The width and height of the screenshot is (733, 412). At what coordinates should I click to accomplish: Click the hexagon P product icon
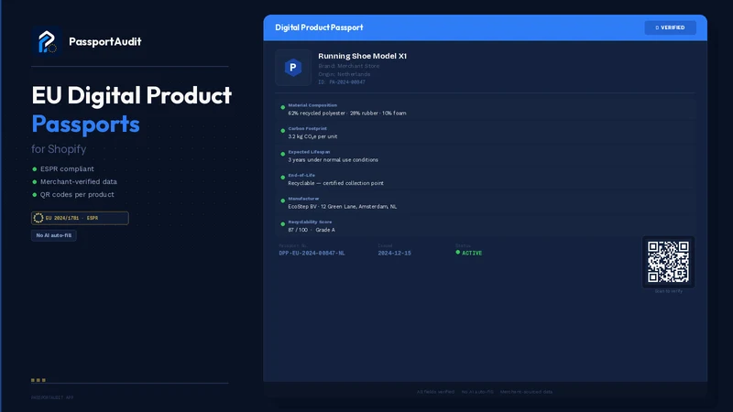[x=293, y=68]
